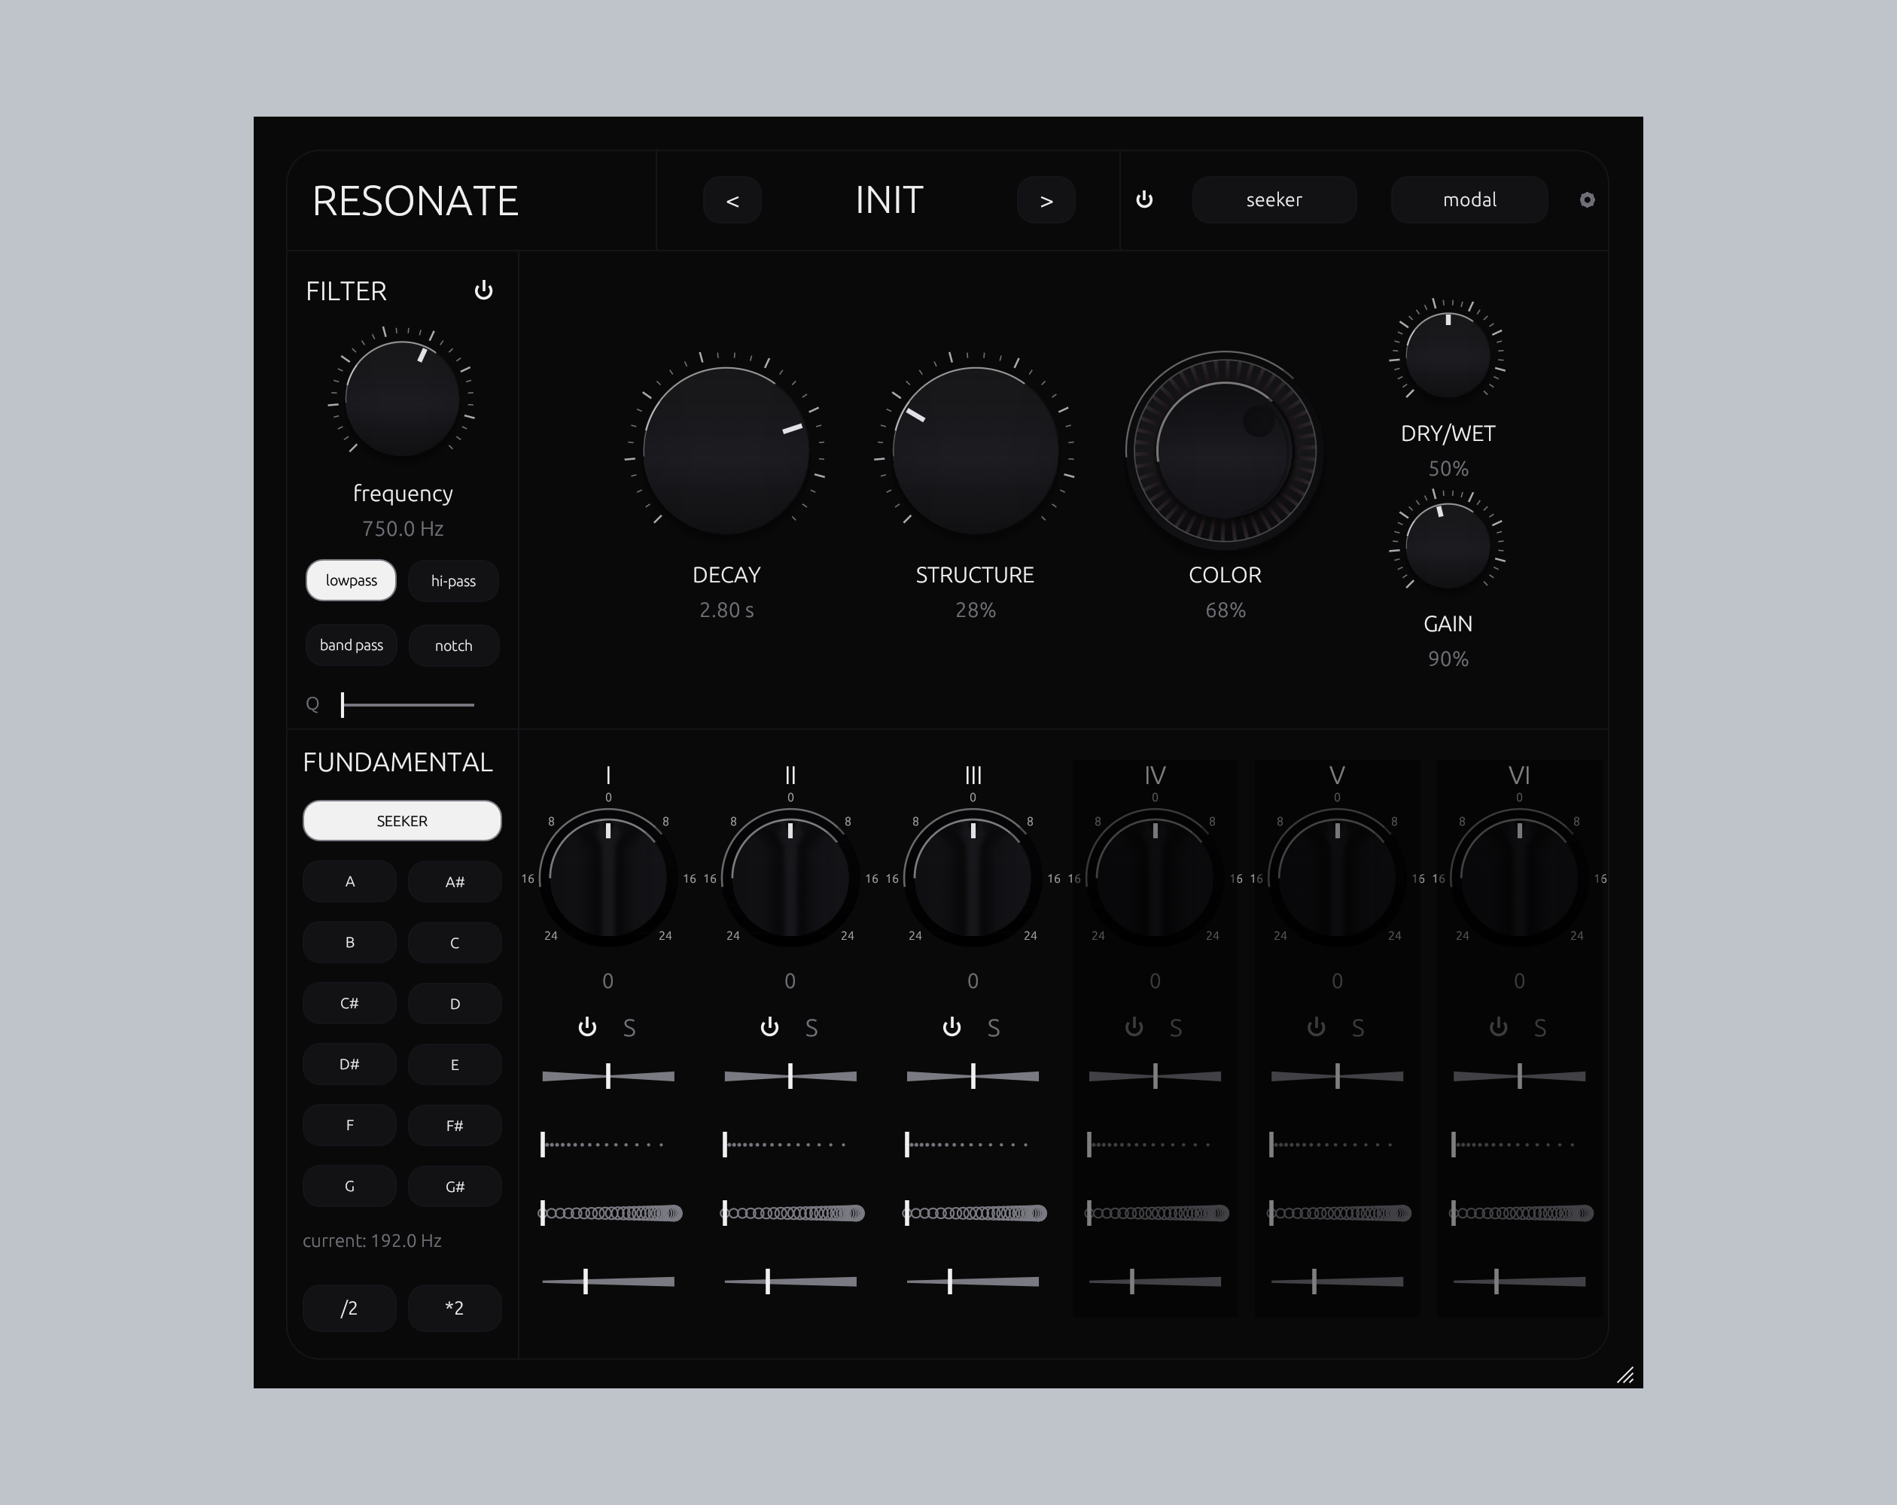Click the STRUCTURE knob
The width and height of the screenshot is (1897, 1505).
point(975,450)
